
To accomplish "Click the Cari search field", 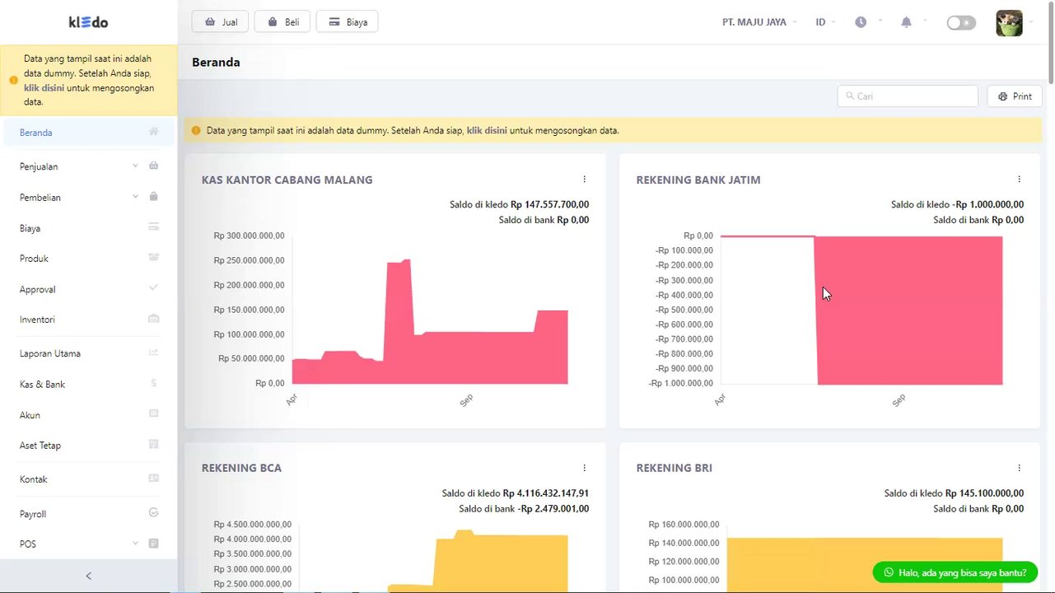I will click(908, 96).
